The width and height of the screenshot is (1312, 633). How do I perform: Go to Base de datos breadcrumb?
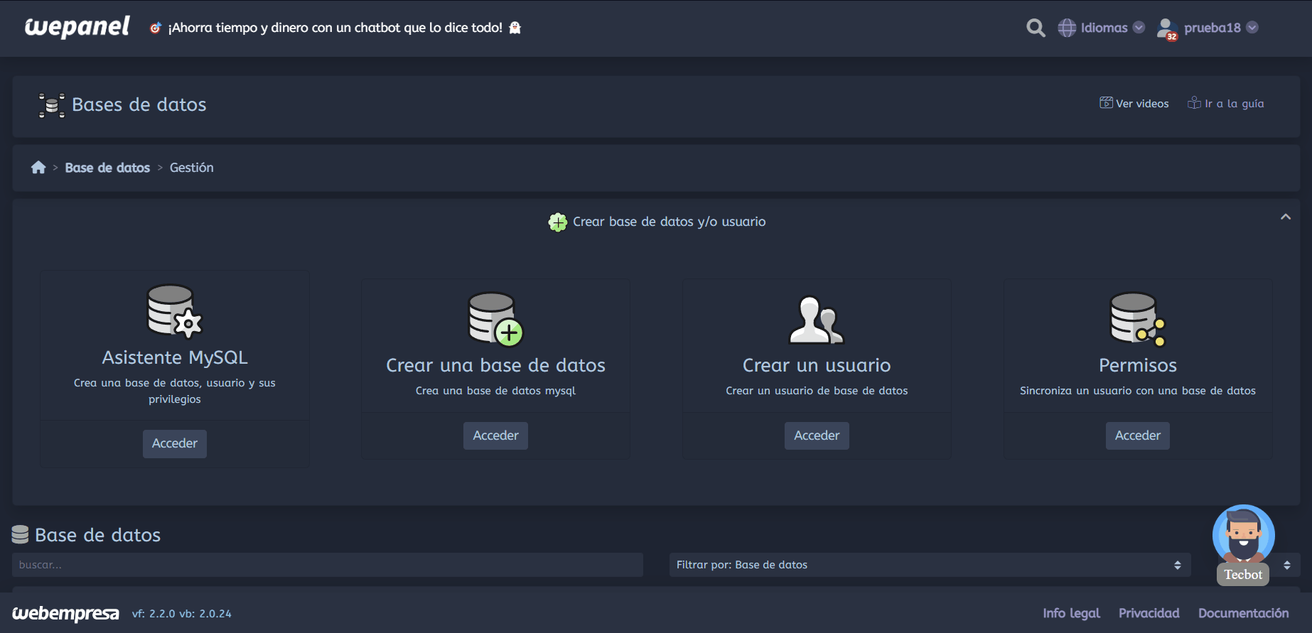click(107, 168)
